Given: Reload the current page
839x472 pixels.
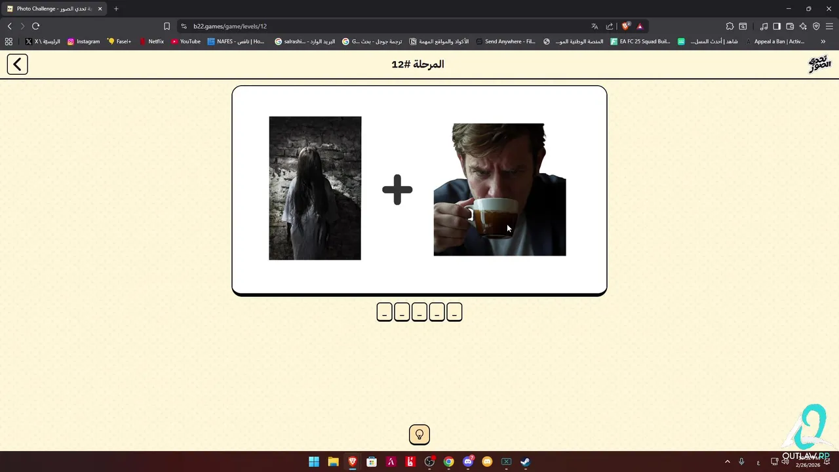Looking at the screenshot, I should (x=36, y=26).
